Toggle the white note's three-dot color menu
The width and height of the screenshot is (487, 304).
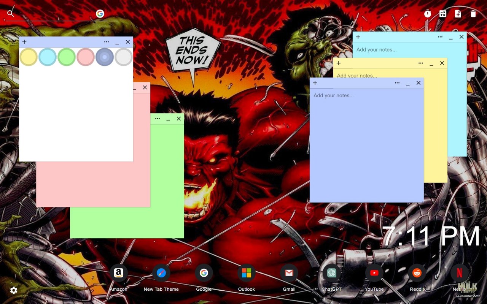coord(107,42)
